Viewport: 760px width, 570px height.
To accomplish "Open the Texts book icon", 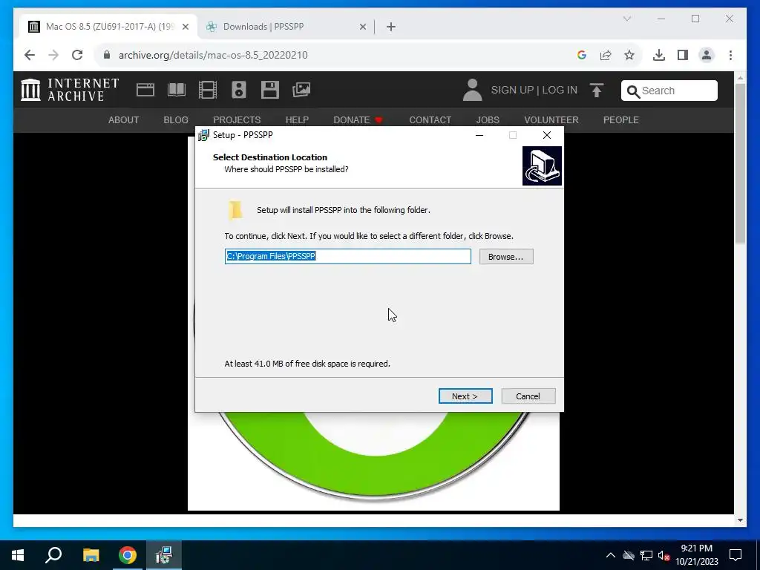I will (x=177, y=90).
